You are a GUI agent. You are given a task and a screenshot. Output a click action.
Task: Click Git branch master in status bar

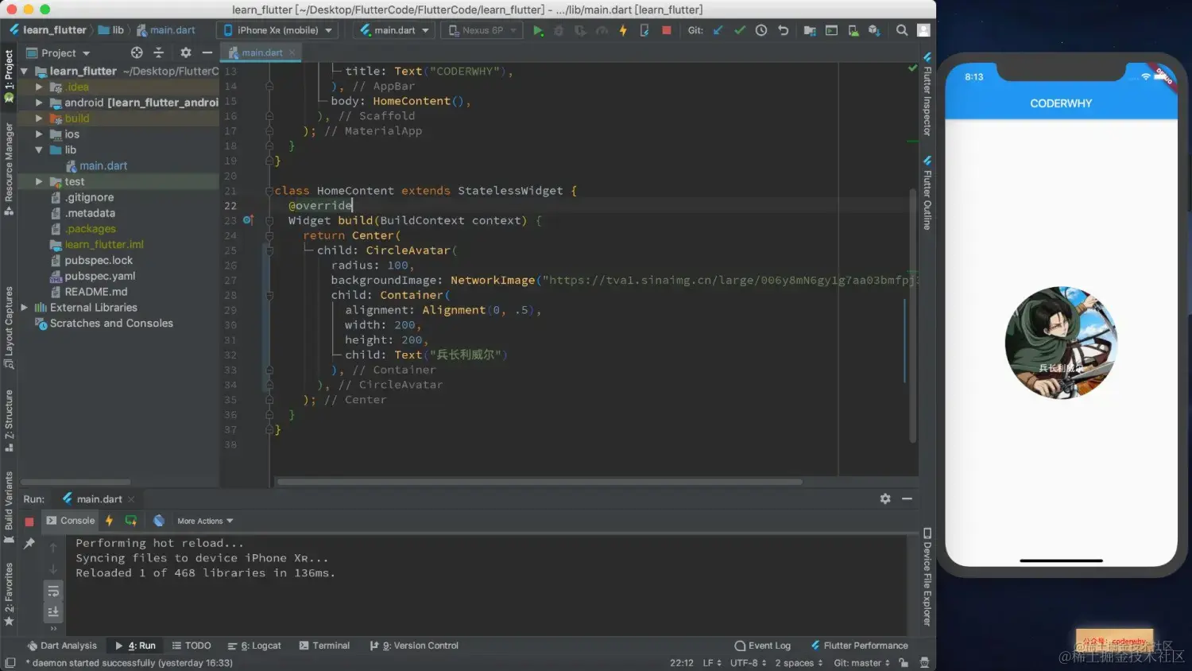[x=861, y=663]
